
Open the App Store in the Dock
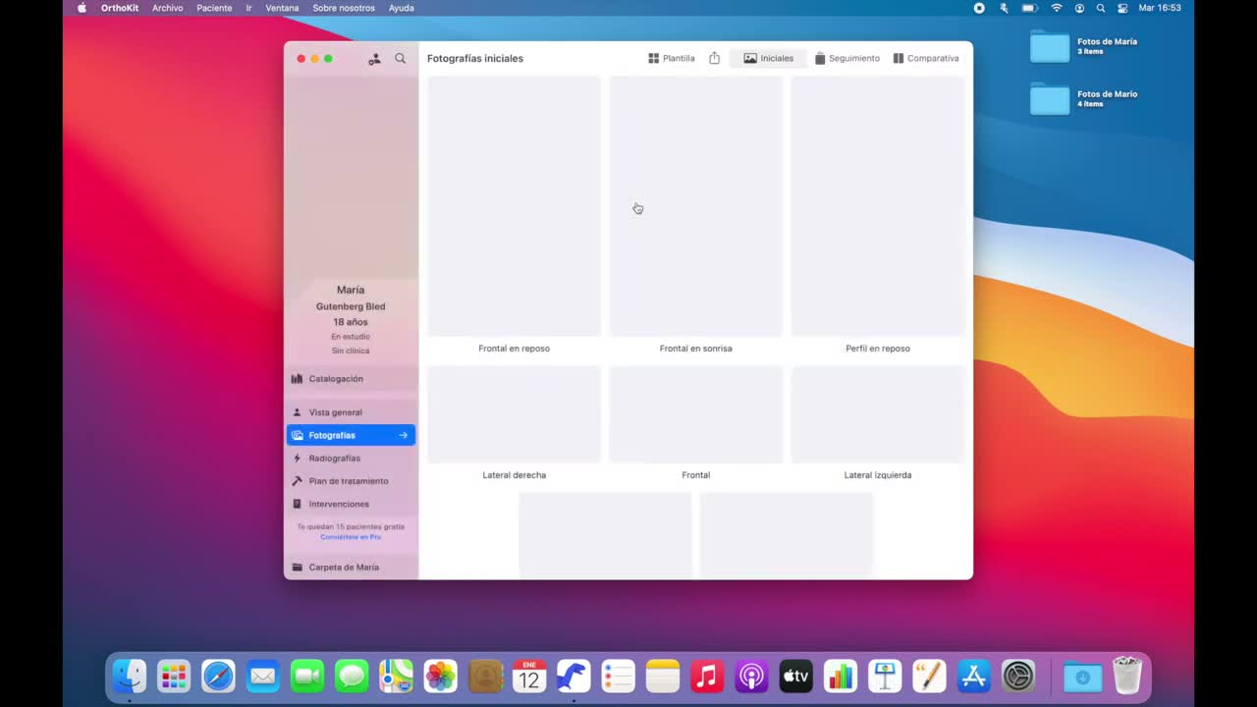tap(973, 677)
